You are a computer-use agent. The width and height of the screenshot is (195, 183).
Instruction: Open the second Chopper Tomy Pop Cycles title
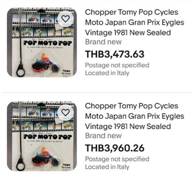click(132, 116)
